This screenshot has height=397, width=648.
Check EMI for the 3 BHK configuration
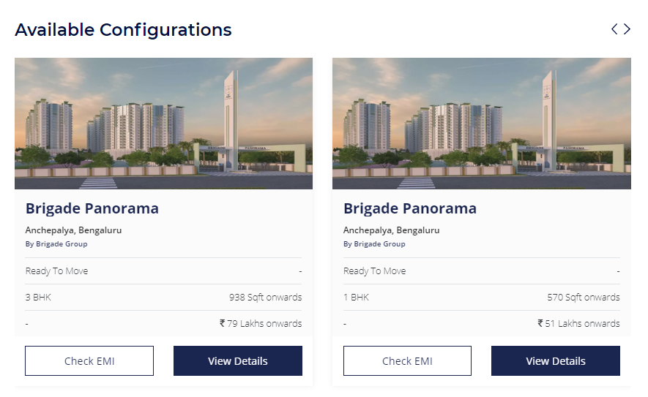pyautogui.click(x=89, y=361)
